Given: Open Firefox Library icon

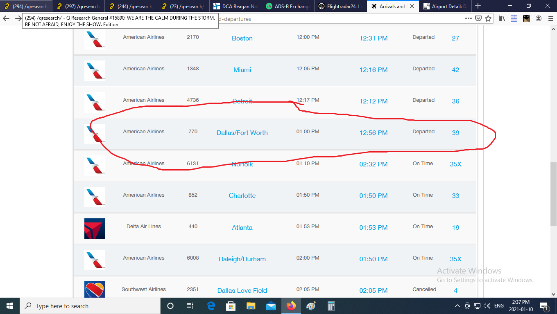Looking at the screenshot, I should tap(502, 18).
